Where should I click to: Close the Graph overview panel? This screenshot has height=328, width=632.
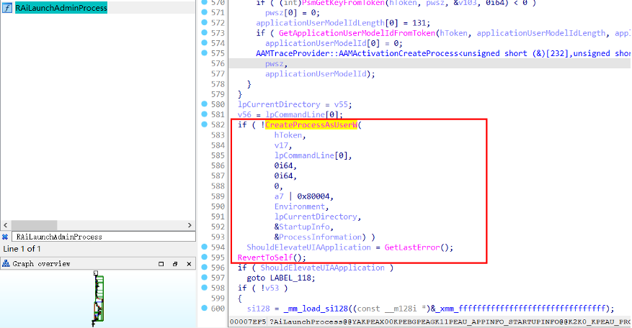tap(184, 264)
